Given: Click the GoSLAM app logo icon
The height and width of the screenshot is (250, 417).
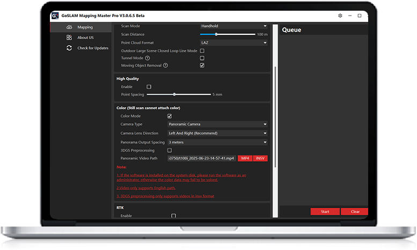Looking at the screenshot, I should coord(55,16).
